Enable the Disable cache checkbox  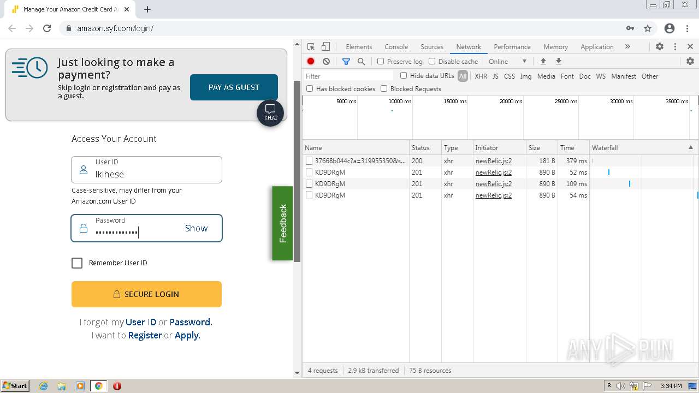(432, 61)
